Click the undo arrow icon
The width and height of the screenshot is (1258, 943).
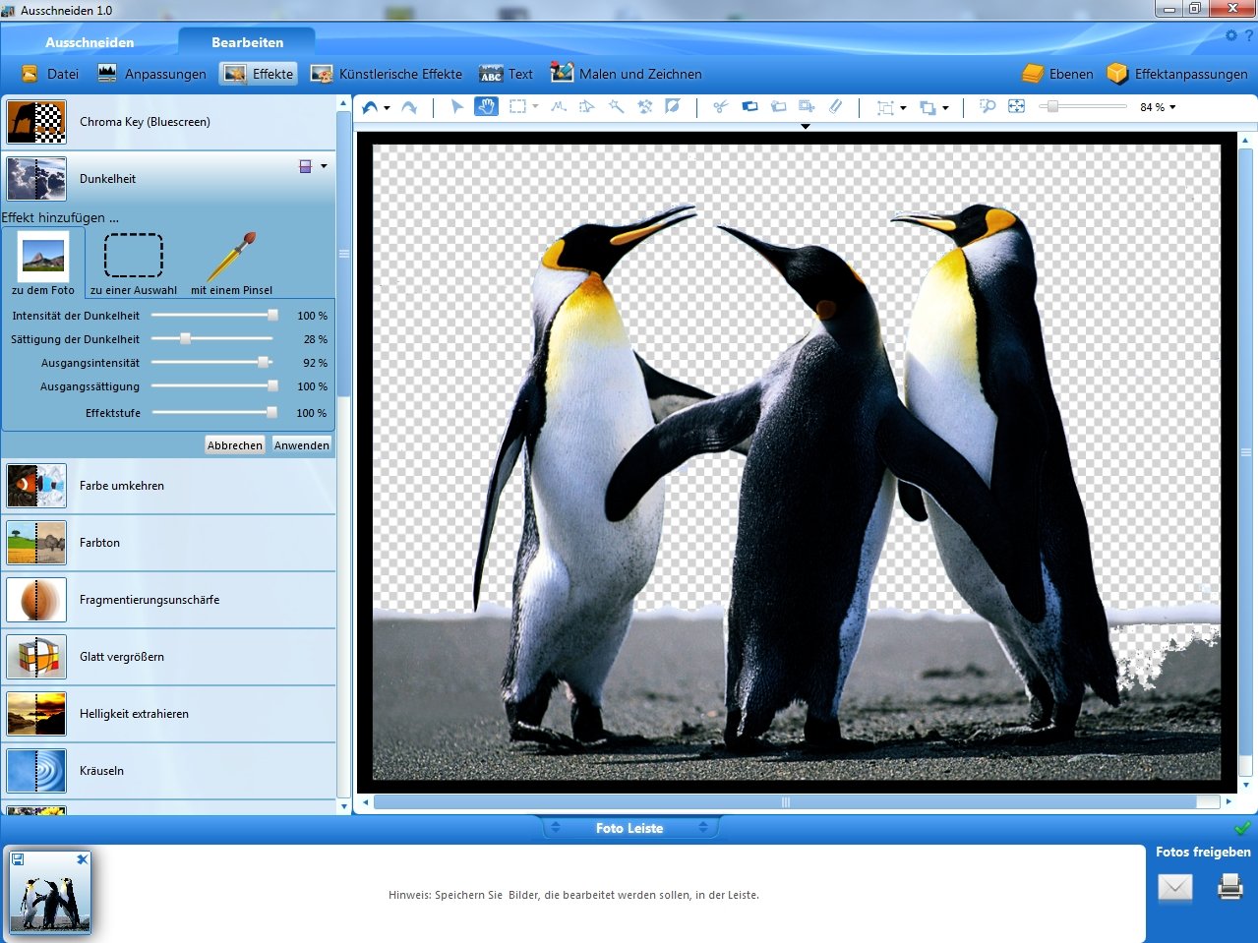(370, 107)
